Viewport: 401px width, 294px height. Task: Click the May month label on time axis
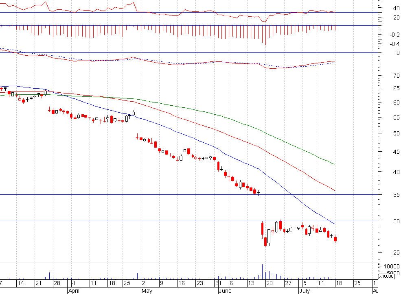[x=147, y=291]
